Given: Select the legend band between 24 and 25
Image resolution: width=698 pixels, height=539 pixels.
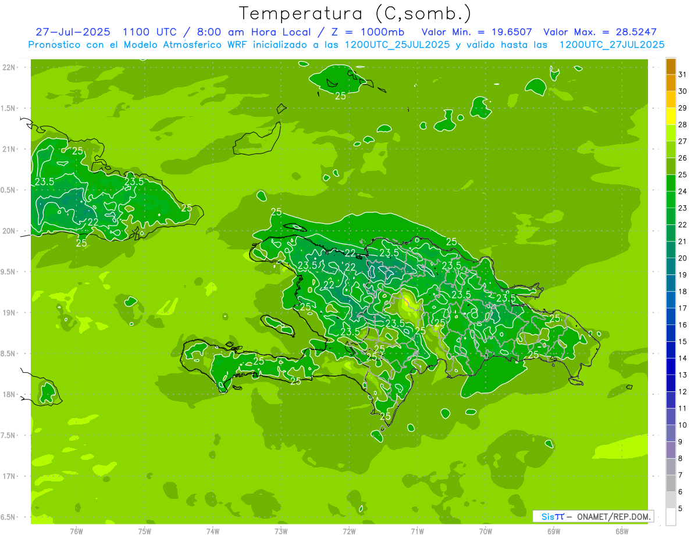Looking at the screenshot, I should point(671,183).
